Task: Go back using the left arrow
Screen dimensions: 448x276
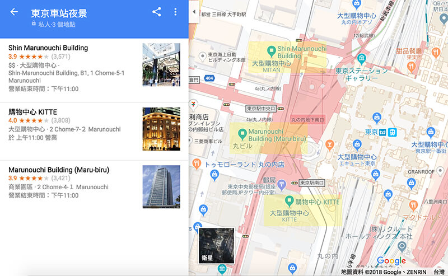Action: (x=13, y=12)
